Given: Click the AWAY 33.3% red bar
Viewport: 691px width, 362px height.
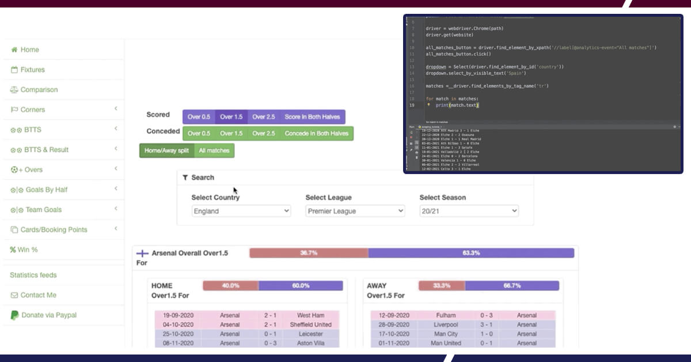Looking at the screenshot, I should pos(442,285).
